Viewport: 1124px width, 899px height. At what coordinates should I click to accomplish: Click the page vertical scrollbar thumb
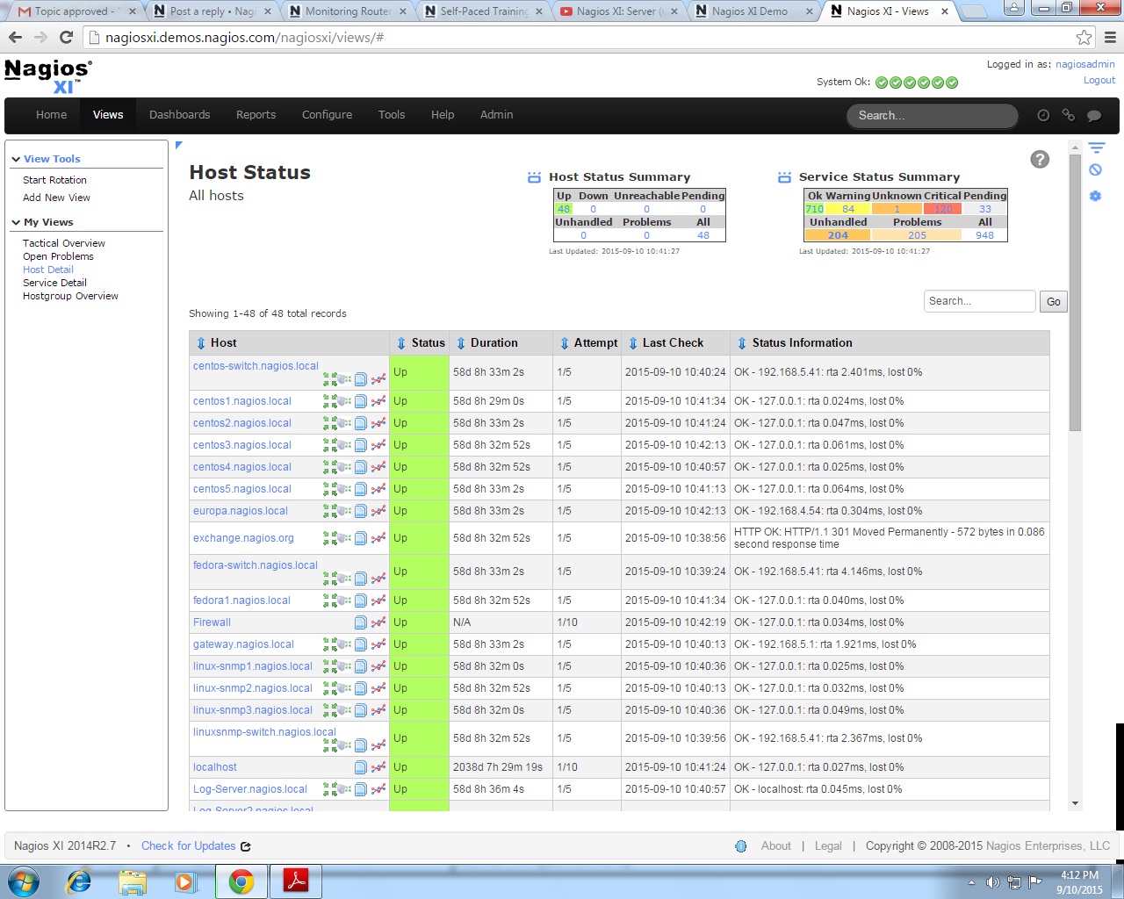[x=1075, y=290]
